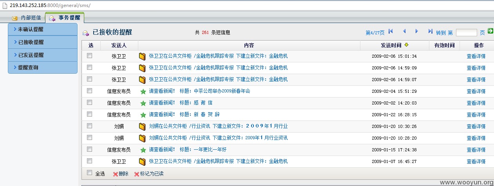The image size is (494, 186).
Task: Check the box for 2009-01-07 张卫卫 row
Action: 90,161
